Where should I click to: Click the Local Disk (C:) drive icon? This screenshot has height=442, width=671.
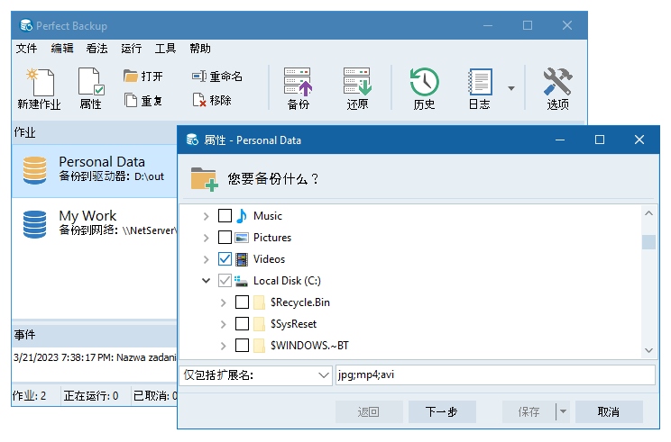tap(242, 281)
